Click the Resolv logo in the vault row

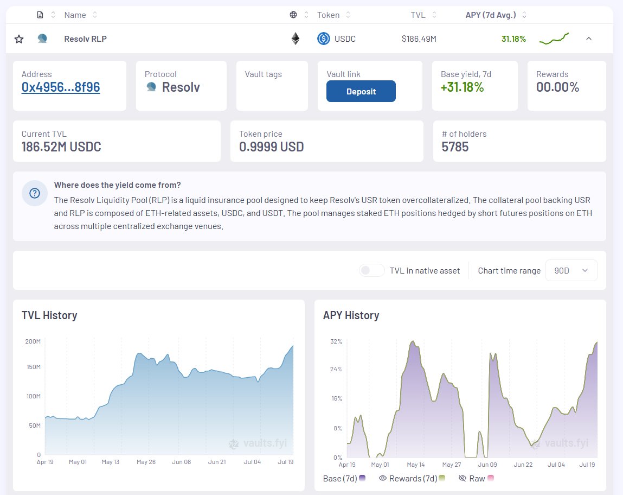42,39
